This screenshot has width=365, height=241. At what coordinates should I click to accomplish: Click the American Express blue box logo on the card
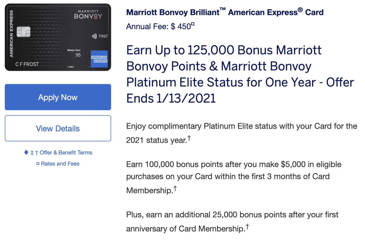coord(100,59)
